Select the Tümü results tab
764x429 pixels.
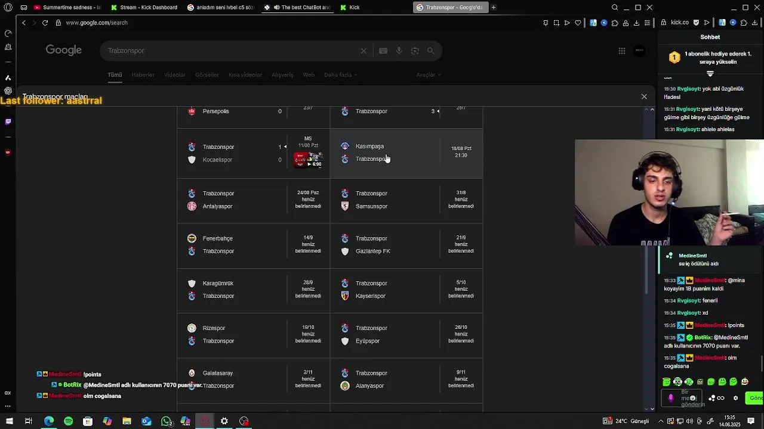pos(115,75)
